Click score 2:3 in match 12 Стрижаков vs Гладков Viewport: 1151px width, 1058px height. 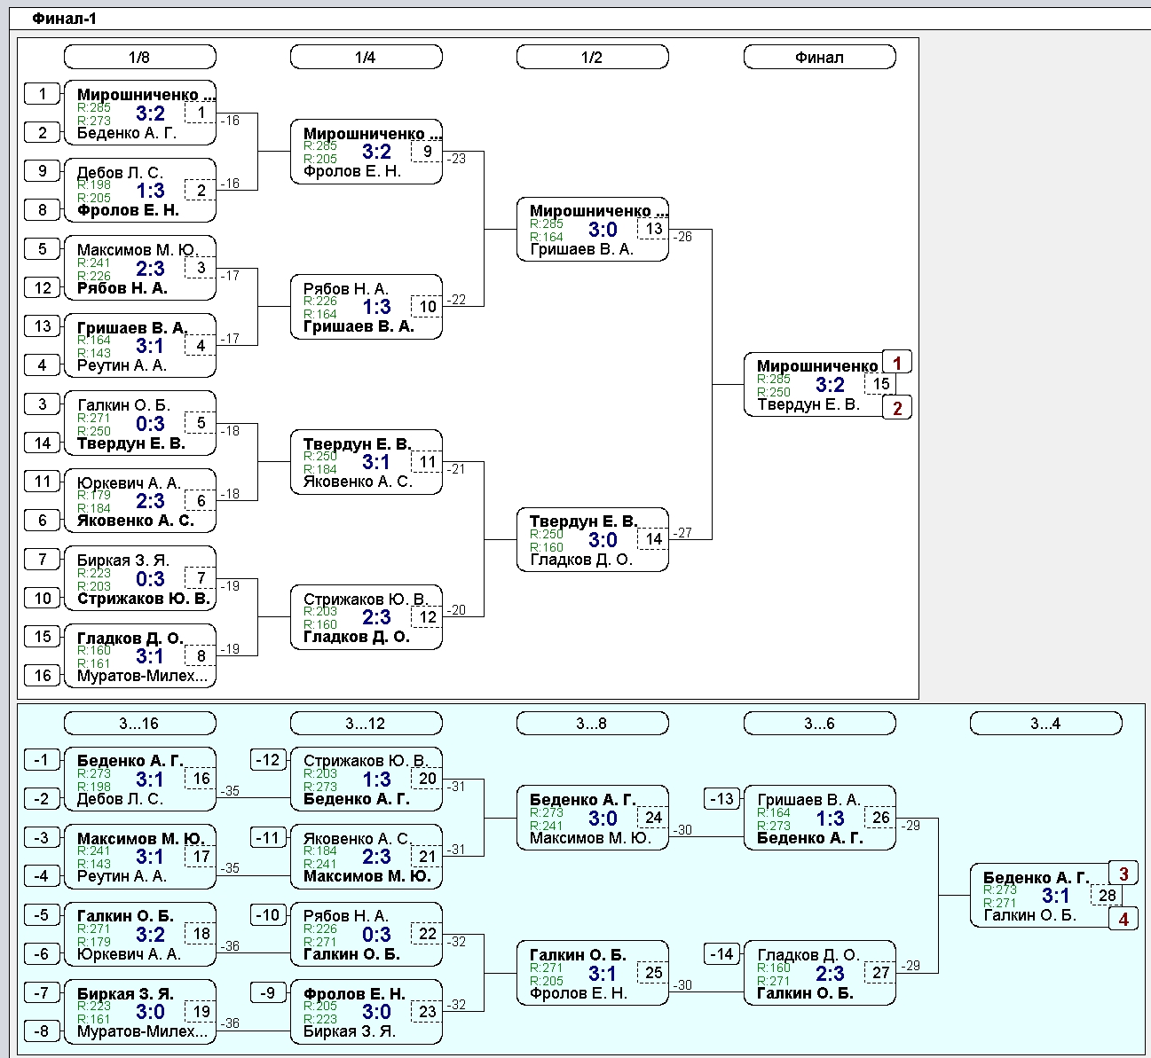click(x=376, y=618)
